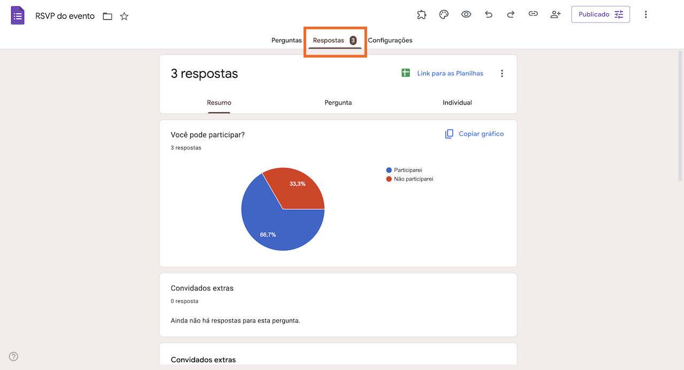The height and width of the screenshot is (370, 684).
Task: Click the green Sheets icon
Action: pyautogui.click(x=406, y=73)
